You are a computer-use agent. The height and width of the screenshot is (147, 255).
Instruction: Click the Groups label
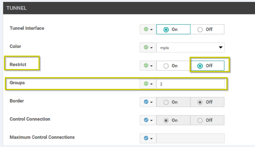click(x=17, y=83)
